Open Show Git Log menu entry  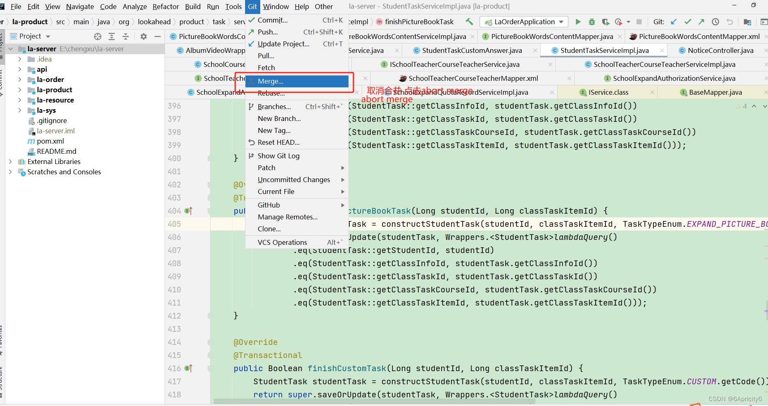pos(297,156)
